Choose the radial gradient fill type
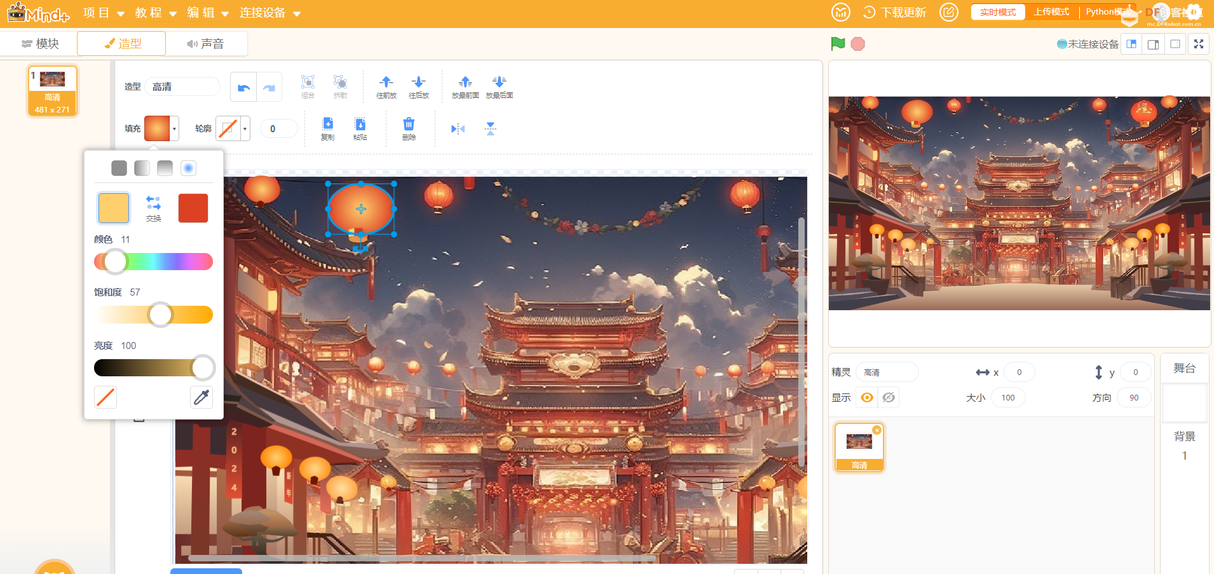The image size is (1214, 574). (188, 168)
